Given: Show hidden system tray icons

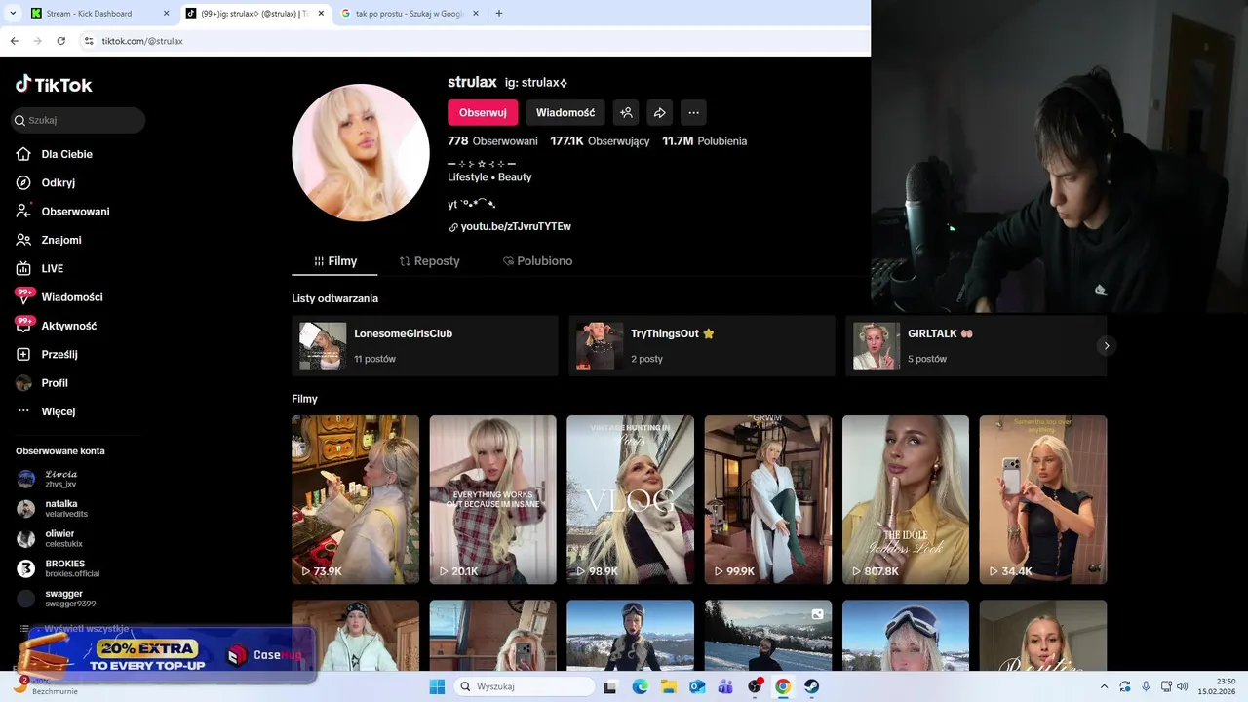Looking at the screenshot, I should pyautogui.click(x=1104, y=686).
